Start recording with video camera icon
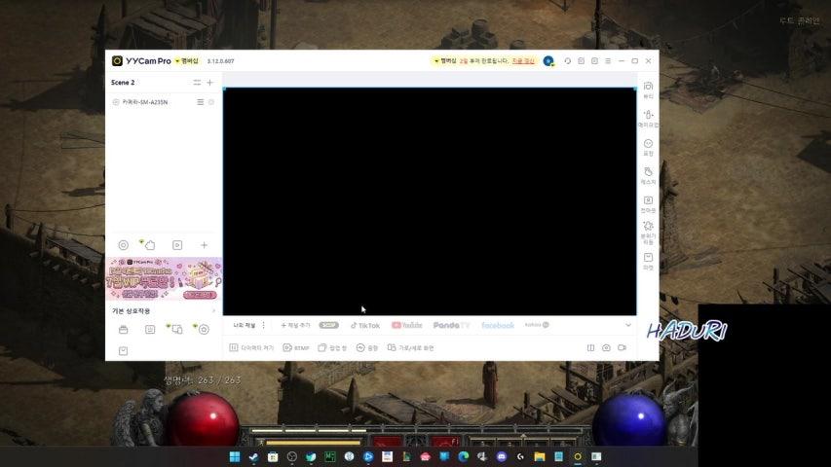 [623, 348]
